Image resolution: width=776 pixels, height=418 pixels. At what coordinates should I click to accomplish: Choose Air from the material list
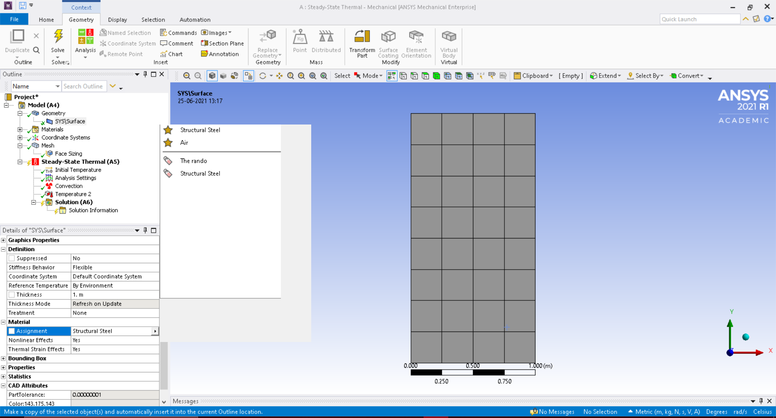(x=184, y=143)
